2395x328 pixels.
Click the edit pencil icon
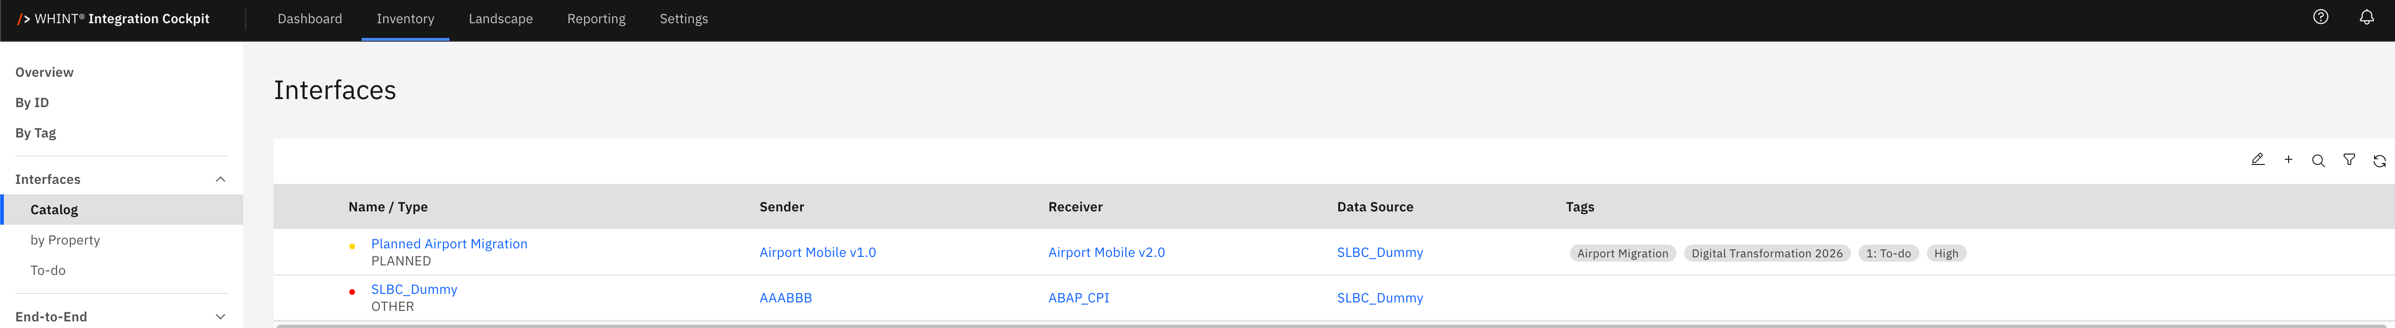point(2257,159)
